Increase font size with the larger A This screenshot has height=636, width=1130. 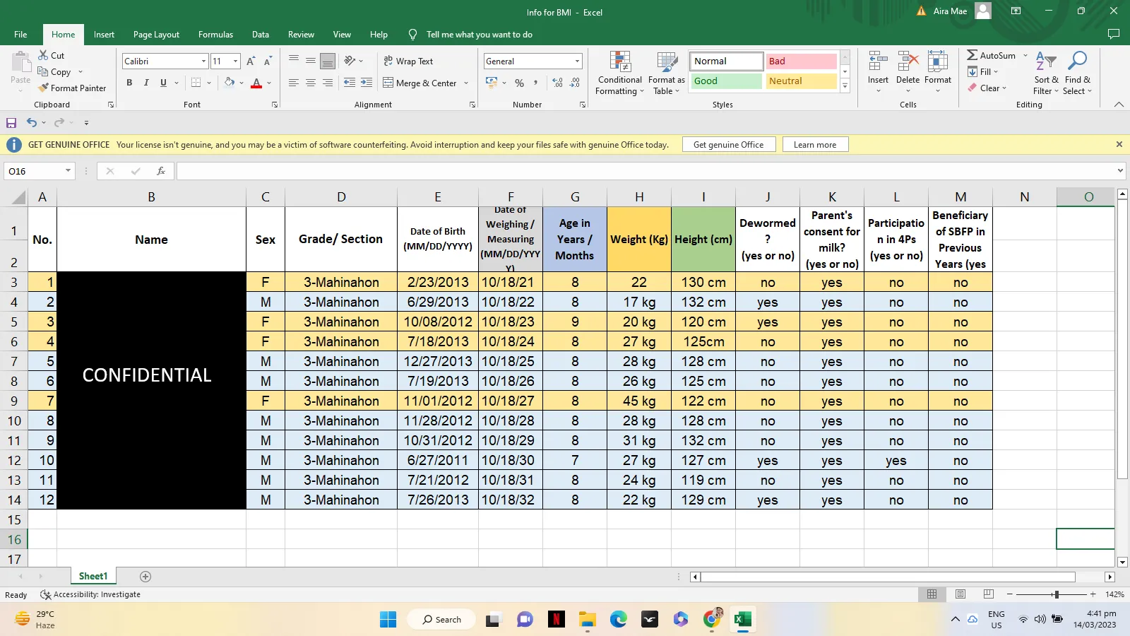pyautogui.click(x=251, y=61)
